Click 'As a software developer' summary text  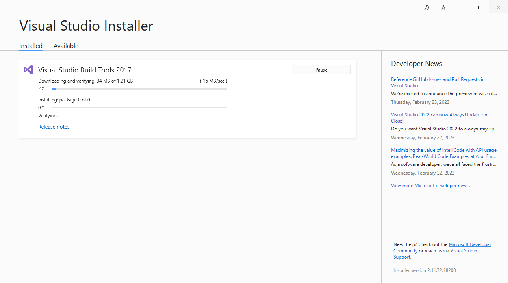pos(444,164)
